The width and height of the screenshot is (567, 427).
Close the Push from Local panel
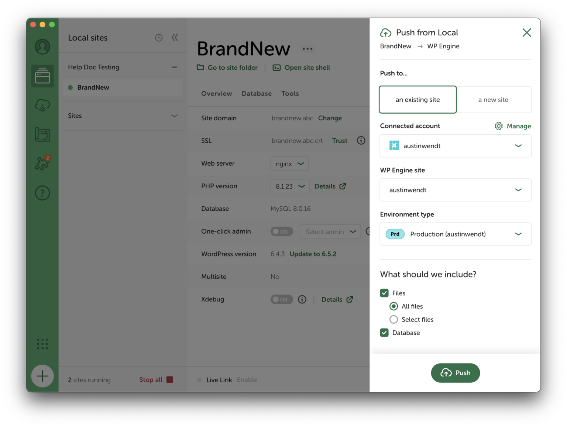(527, 32)
